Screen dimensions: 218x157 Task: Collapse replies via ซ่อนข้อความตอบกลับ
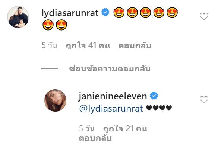[x=110, y=68]
